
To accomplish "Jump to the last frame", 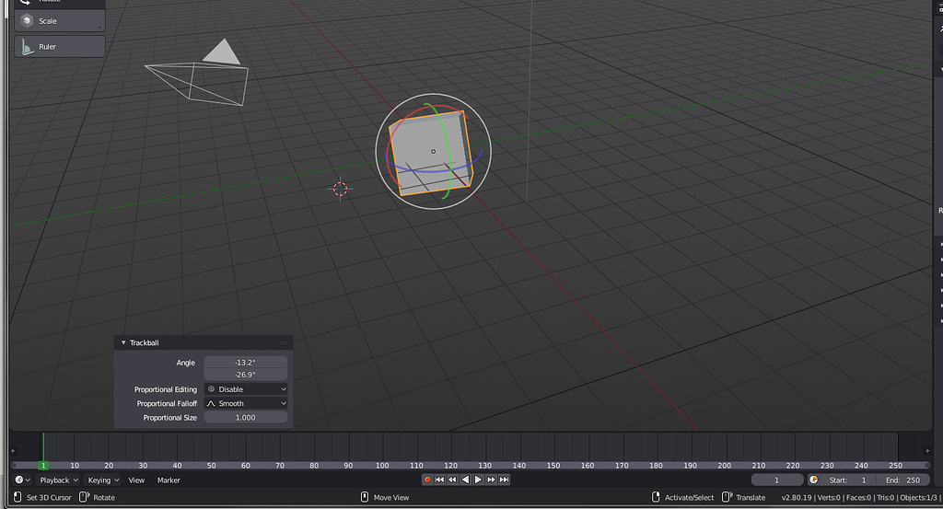I will 504,480.
